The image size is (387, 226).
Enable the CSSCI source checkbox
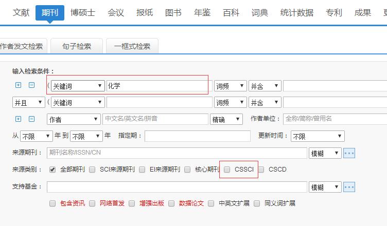coord(227,169)
